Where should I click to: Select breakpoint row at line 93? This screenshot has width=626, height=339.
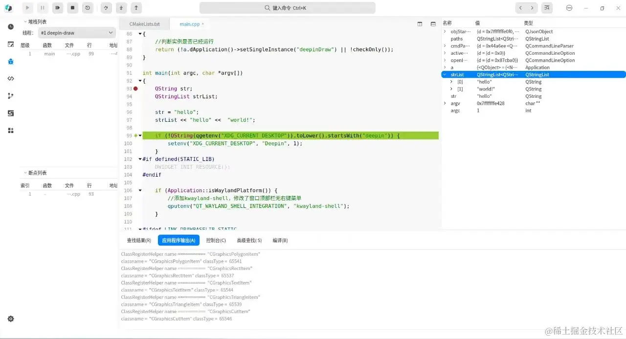click(68, 194)
